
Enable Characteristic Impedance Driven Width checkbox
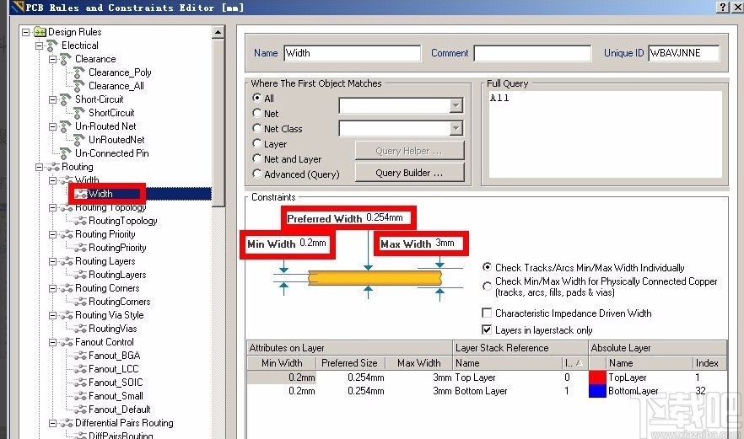tap(487, 313)
